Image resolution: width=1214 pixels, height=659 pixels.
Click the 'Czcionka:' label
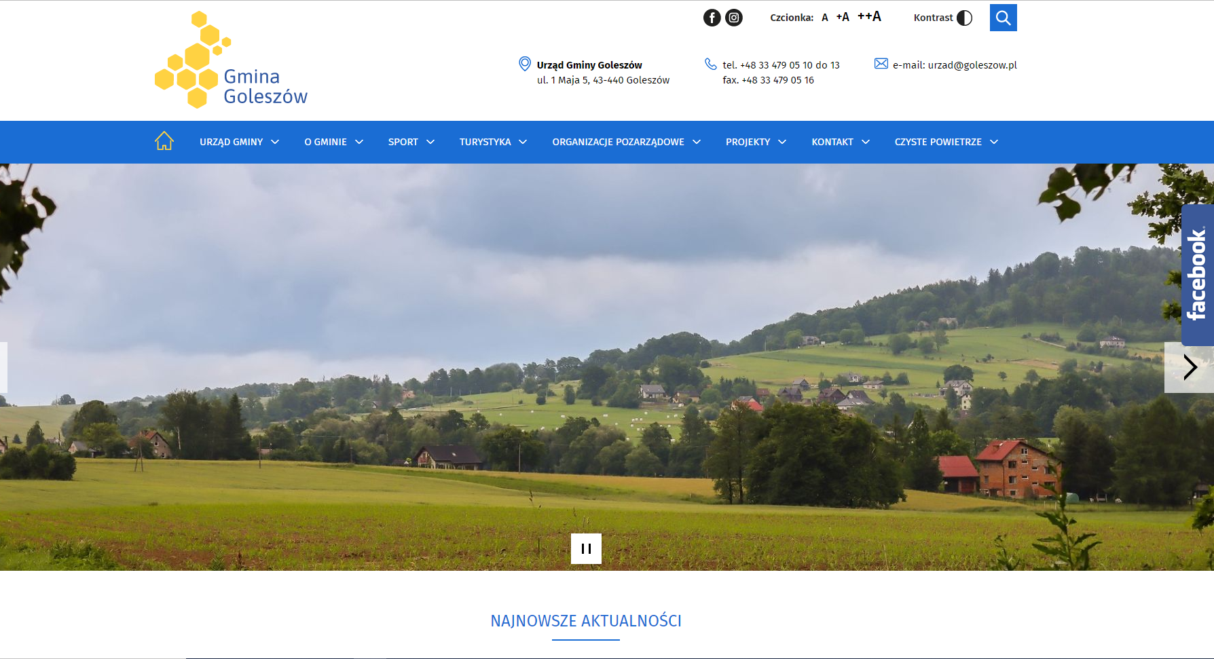792,18
